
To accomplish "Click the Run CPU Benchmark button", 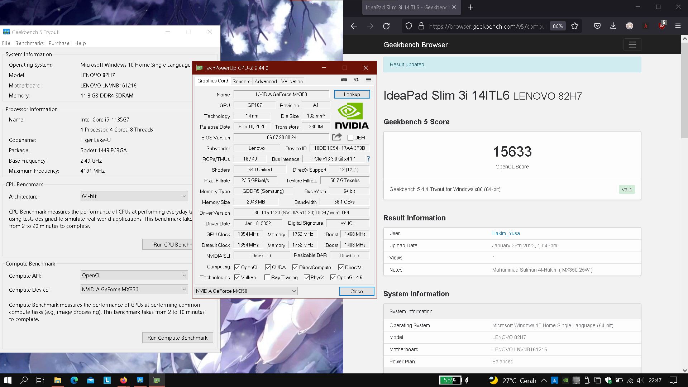I will [167, 244].
